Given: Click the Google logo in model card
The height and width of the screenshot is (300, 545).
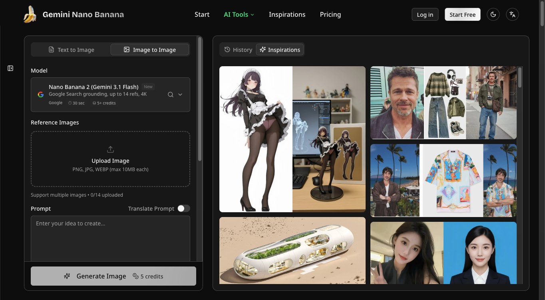Looking at the screenshot, I should pyautogui.click(x=40, y=95).
